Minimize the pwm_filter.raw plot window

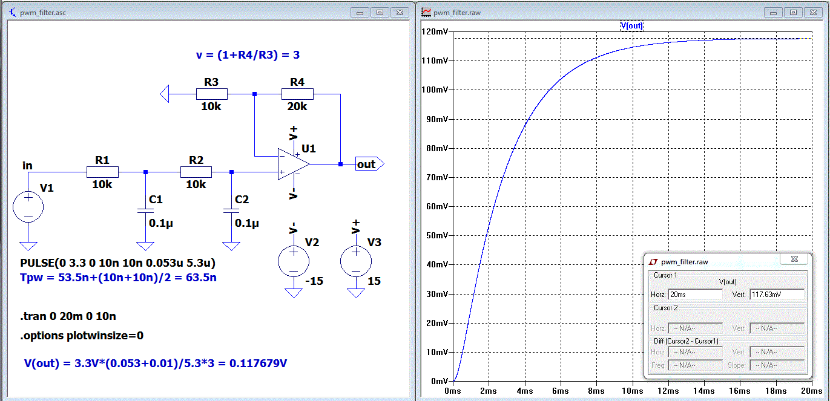click(773, 12)
